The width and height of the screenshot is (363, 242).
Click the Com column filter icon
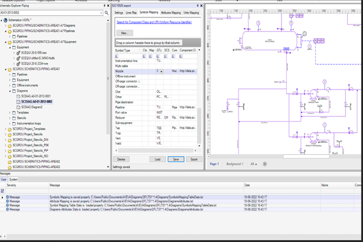pyautogui.click(x=173, y=56)
